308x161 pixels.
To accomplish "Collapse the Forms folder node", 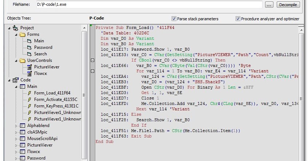I will 16,35.
